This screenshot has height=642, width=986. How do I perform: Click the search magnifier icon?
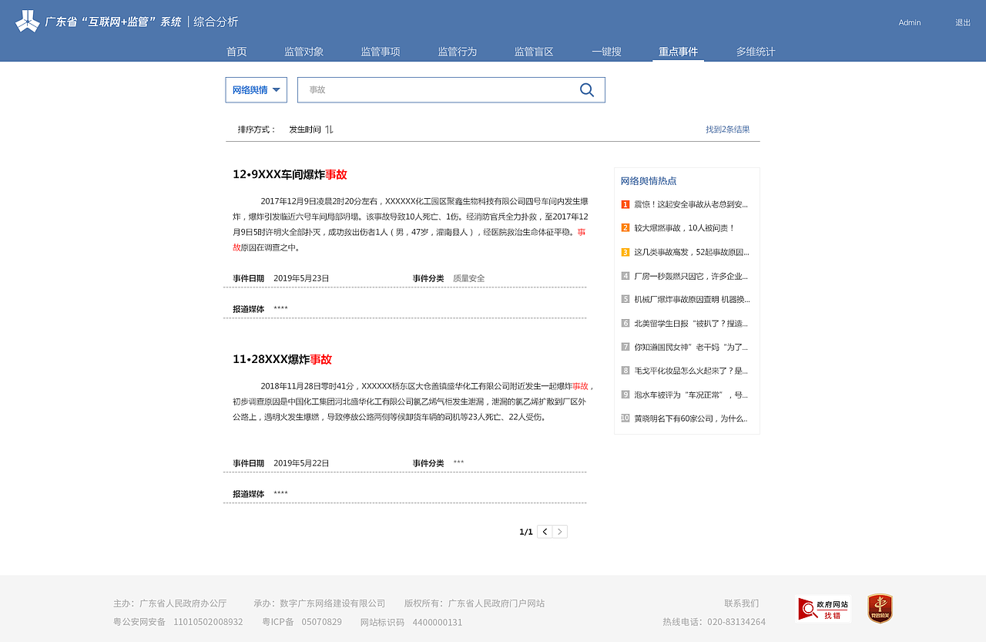tap(587, 89)
